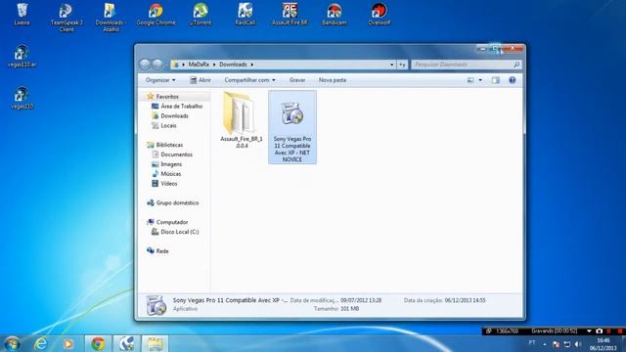
Task: Click the MaDaRa breadcrumb segment
Action: (199, 65)
